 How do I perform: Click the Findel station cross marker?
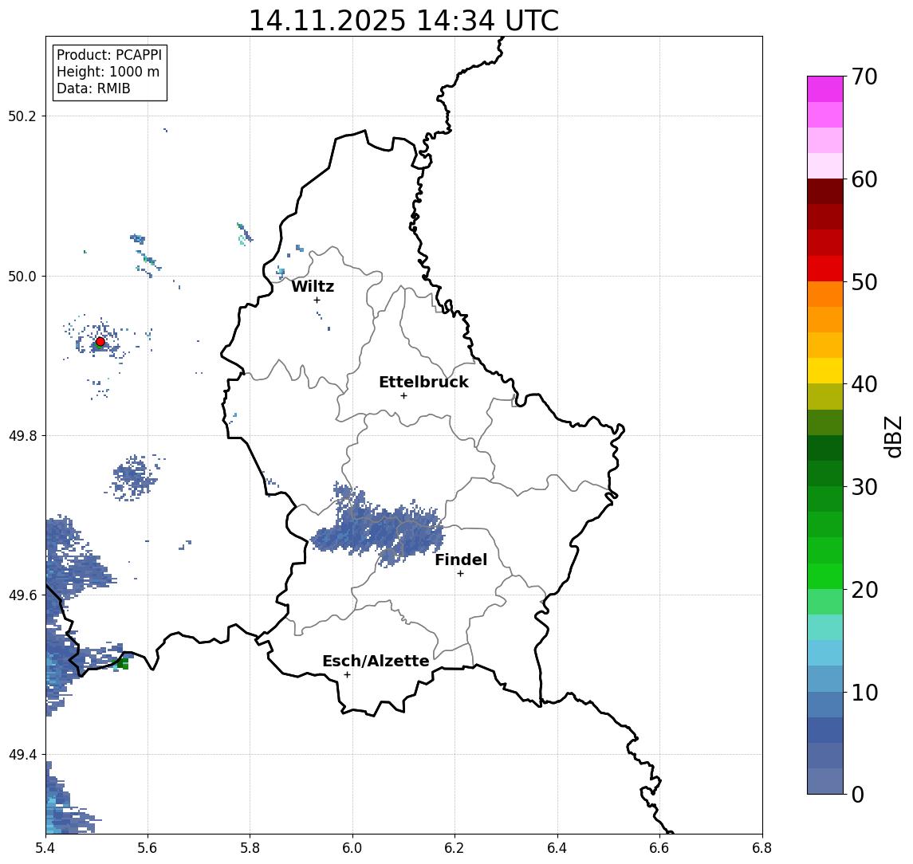pyautogui.click(x=460, y=574)
